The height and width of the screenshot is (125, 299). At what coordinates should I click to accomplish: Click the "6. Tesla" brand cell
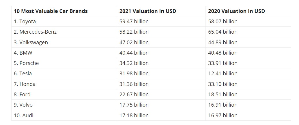point(23,74)
